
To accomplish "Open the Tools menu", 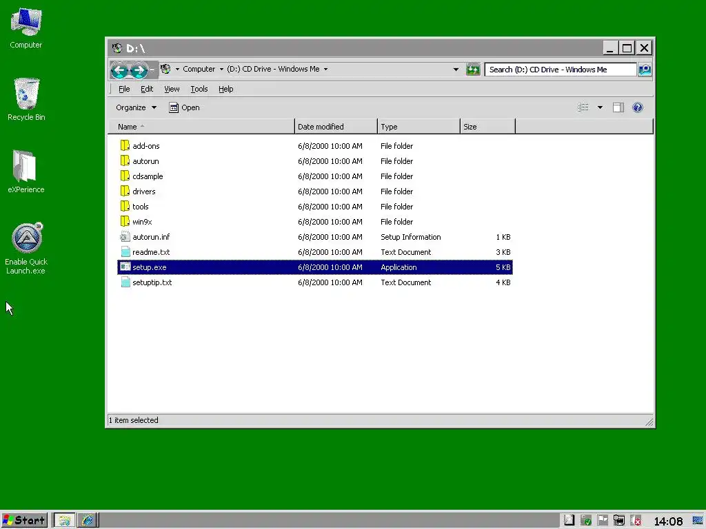I will pyautogui.click(x=199, y=89).
